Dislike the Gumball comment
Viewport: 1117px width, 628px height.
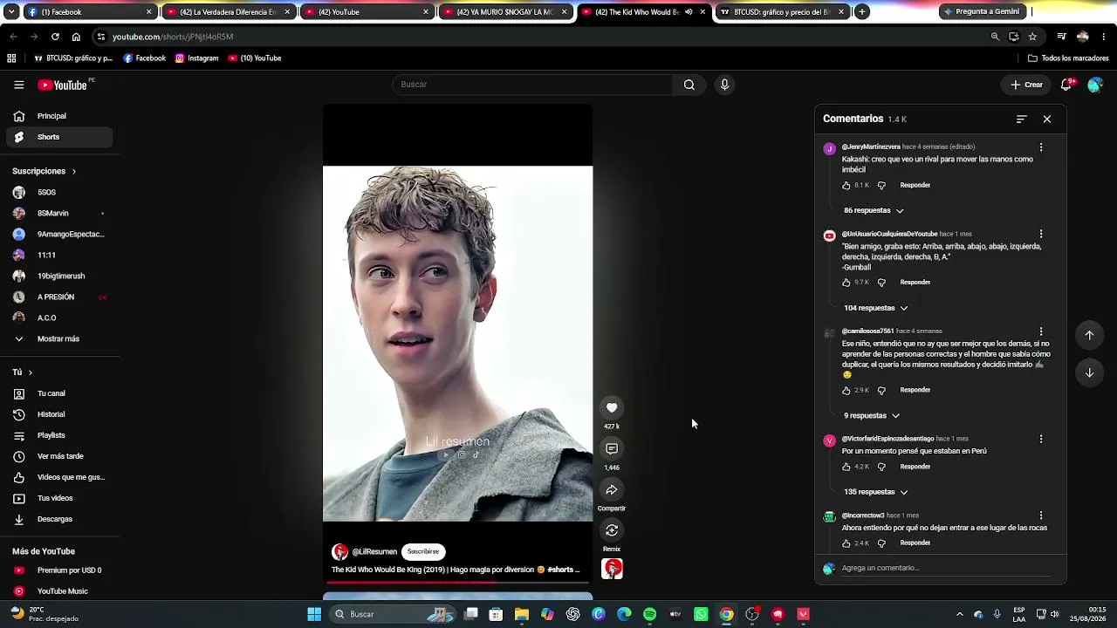click(x=881, y=283)
